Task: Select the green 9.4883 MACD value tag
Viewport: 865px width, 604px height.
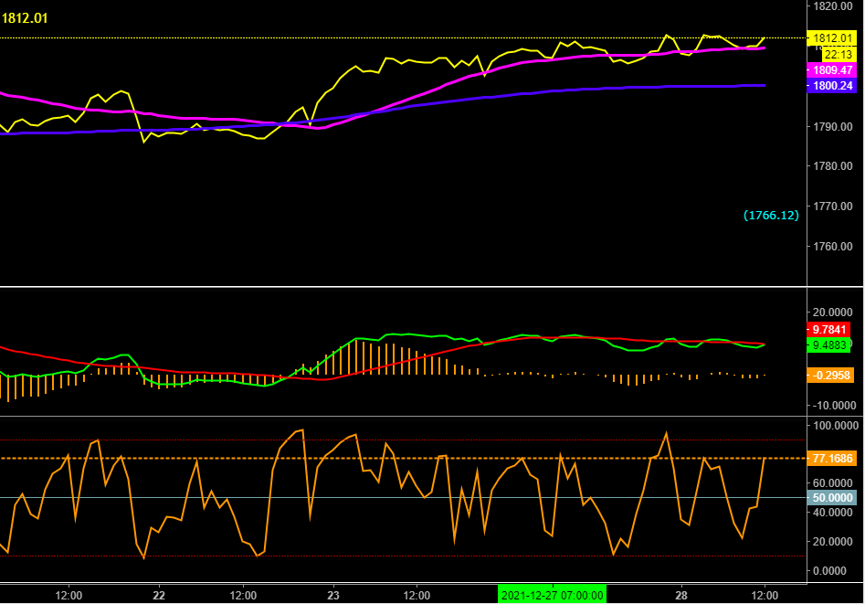Action: point(828,345)
